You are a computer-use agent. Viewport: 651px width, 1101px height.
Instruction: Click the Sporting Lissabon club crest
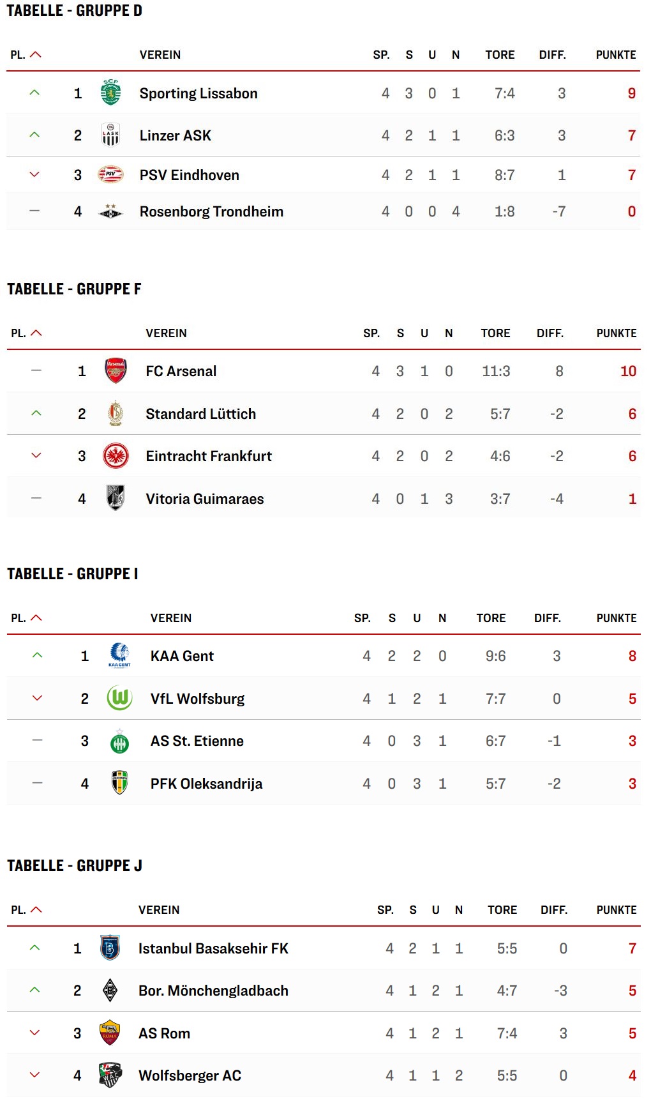tap(110, 93)
